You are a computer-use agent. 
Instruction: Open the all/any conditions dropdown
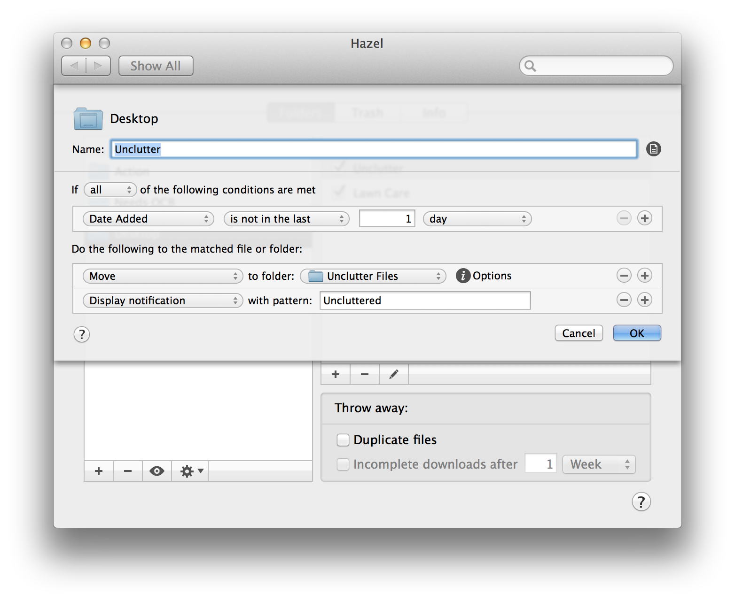click(110, 190)
